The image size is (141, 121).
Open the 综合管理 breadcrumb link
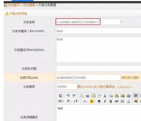coord(29,5)
